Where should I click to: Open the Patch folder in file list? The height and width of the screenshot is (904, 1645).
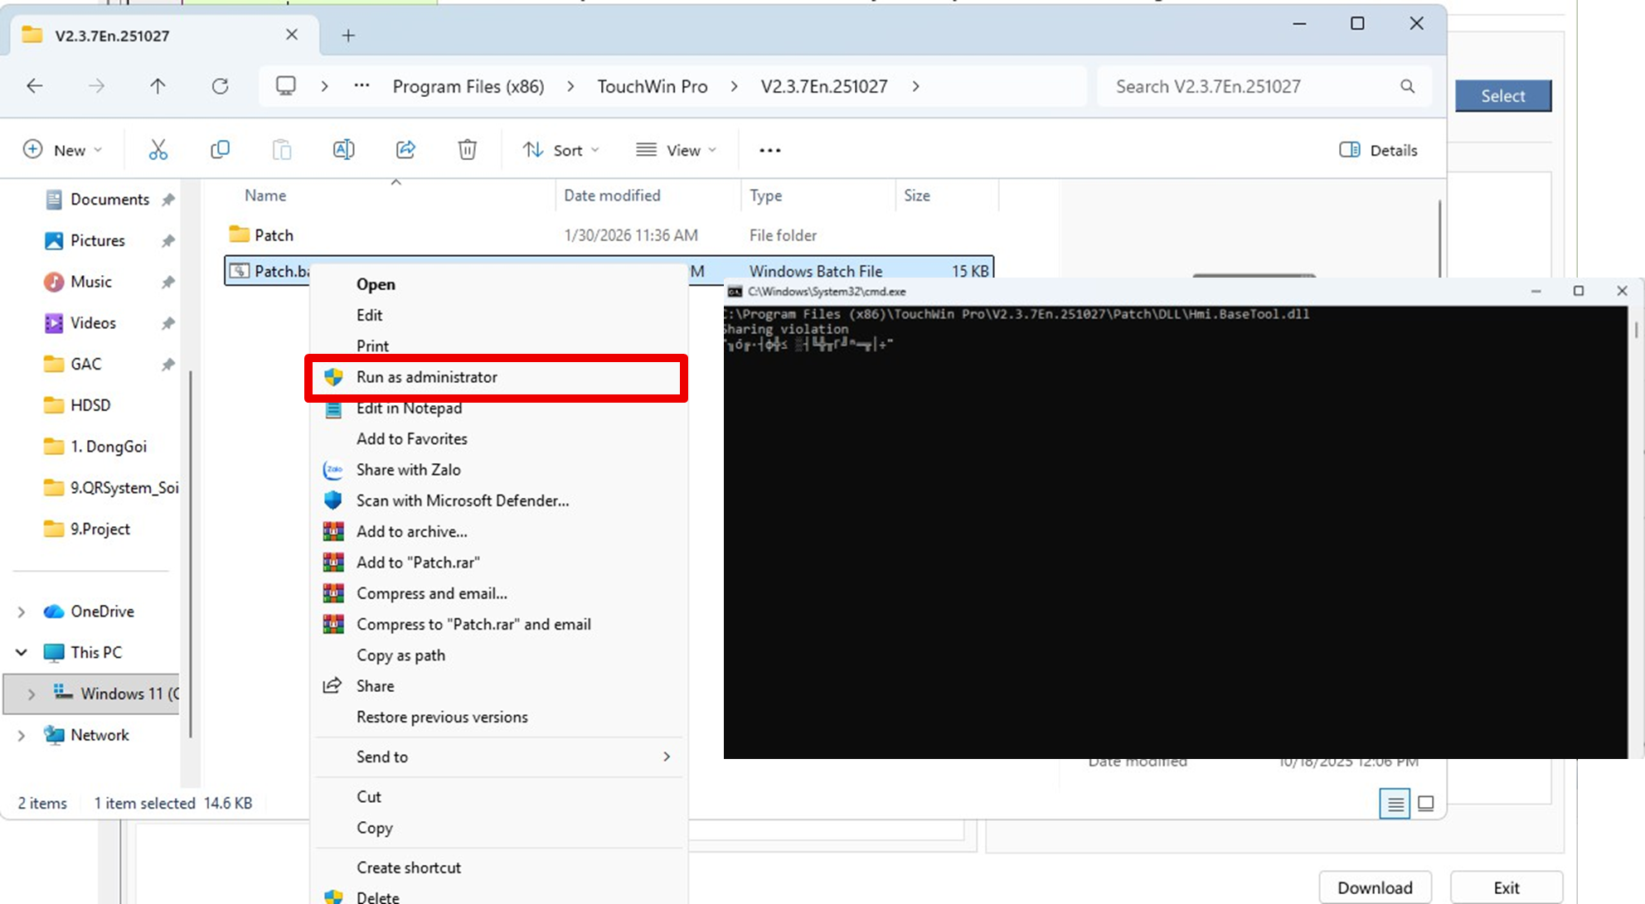tap(274, 235)
